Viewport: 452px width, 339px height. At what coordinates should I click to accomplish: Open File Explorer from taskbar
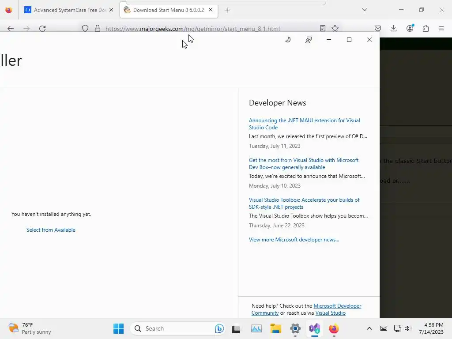[x=275, y=328]
